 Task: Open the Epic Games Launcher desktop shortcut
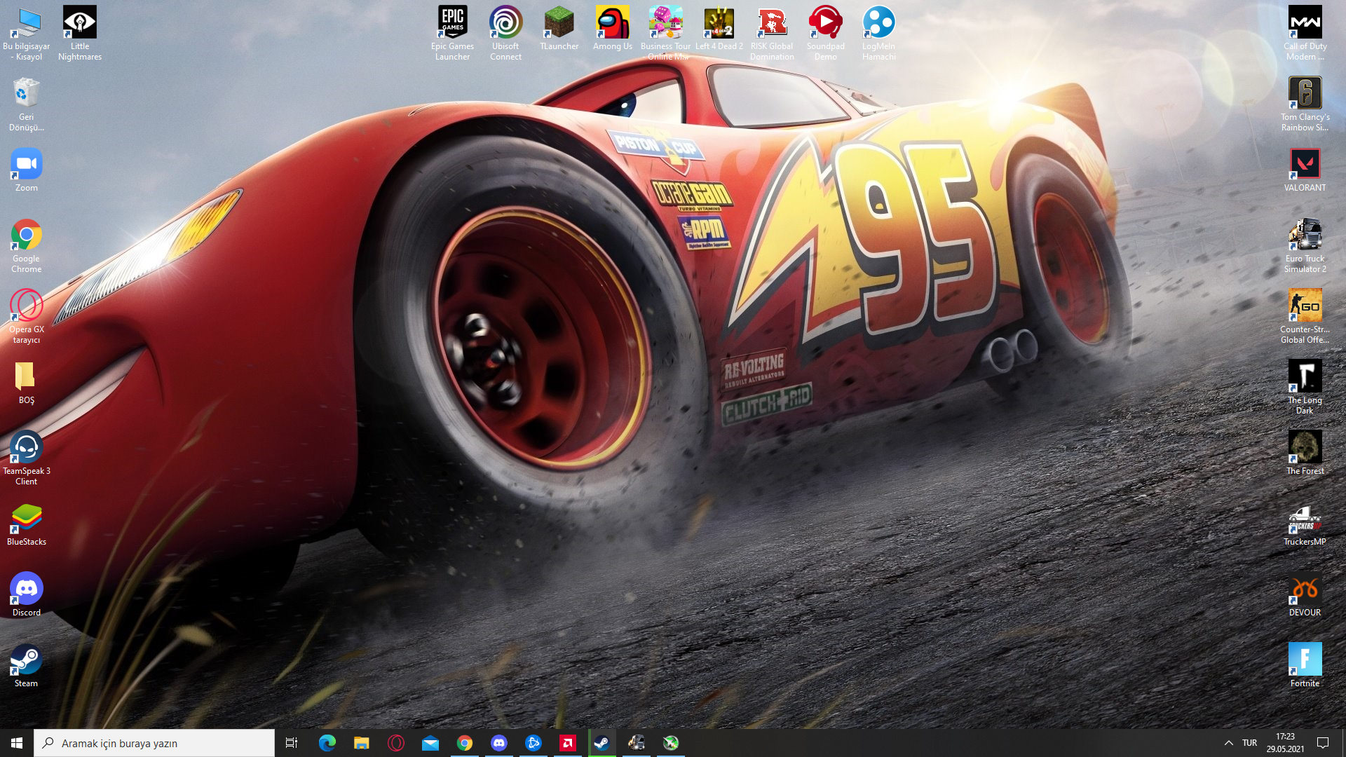(x=452, y=24)
